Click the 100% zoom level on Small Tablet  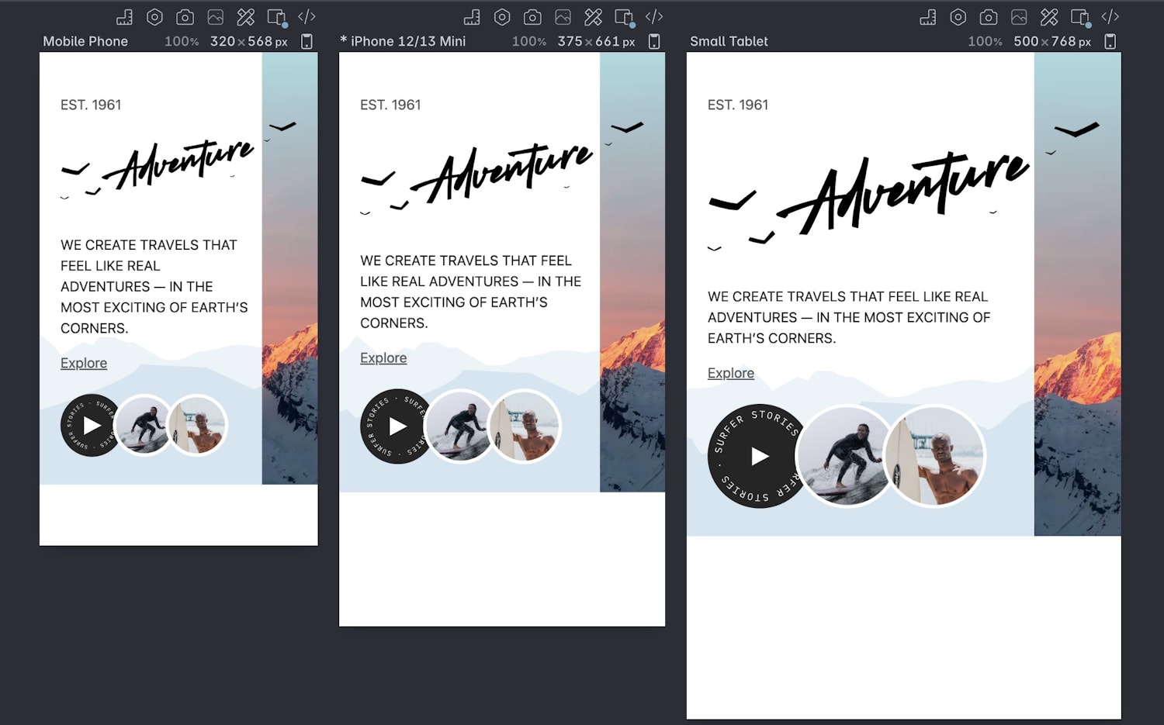click(x=985, y=42)
